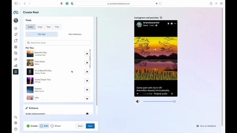Image resolution: width=237 pixels, height=133 pixels.
Task: Click the browser sidebar toggle icon
Action: (16, 3)
